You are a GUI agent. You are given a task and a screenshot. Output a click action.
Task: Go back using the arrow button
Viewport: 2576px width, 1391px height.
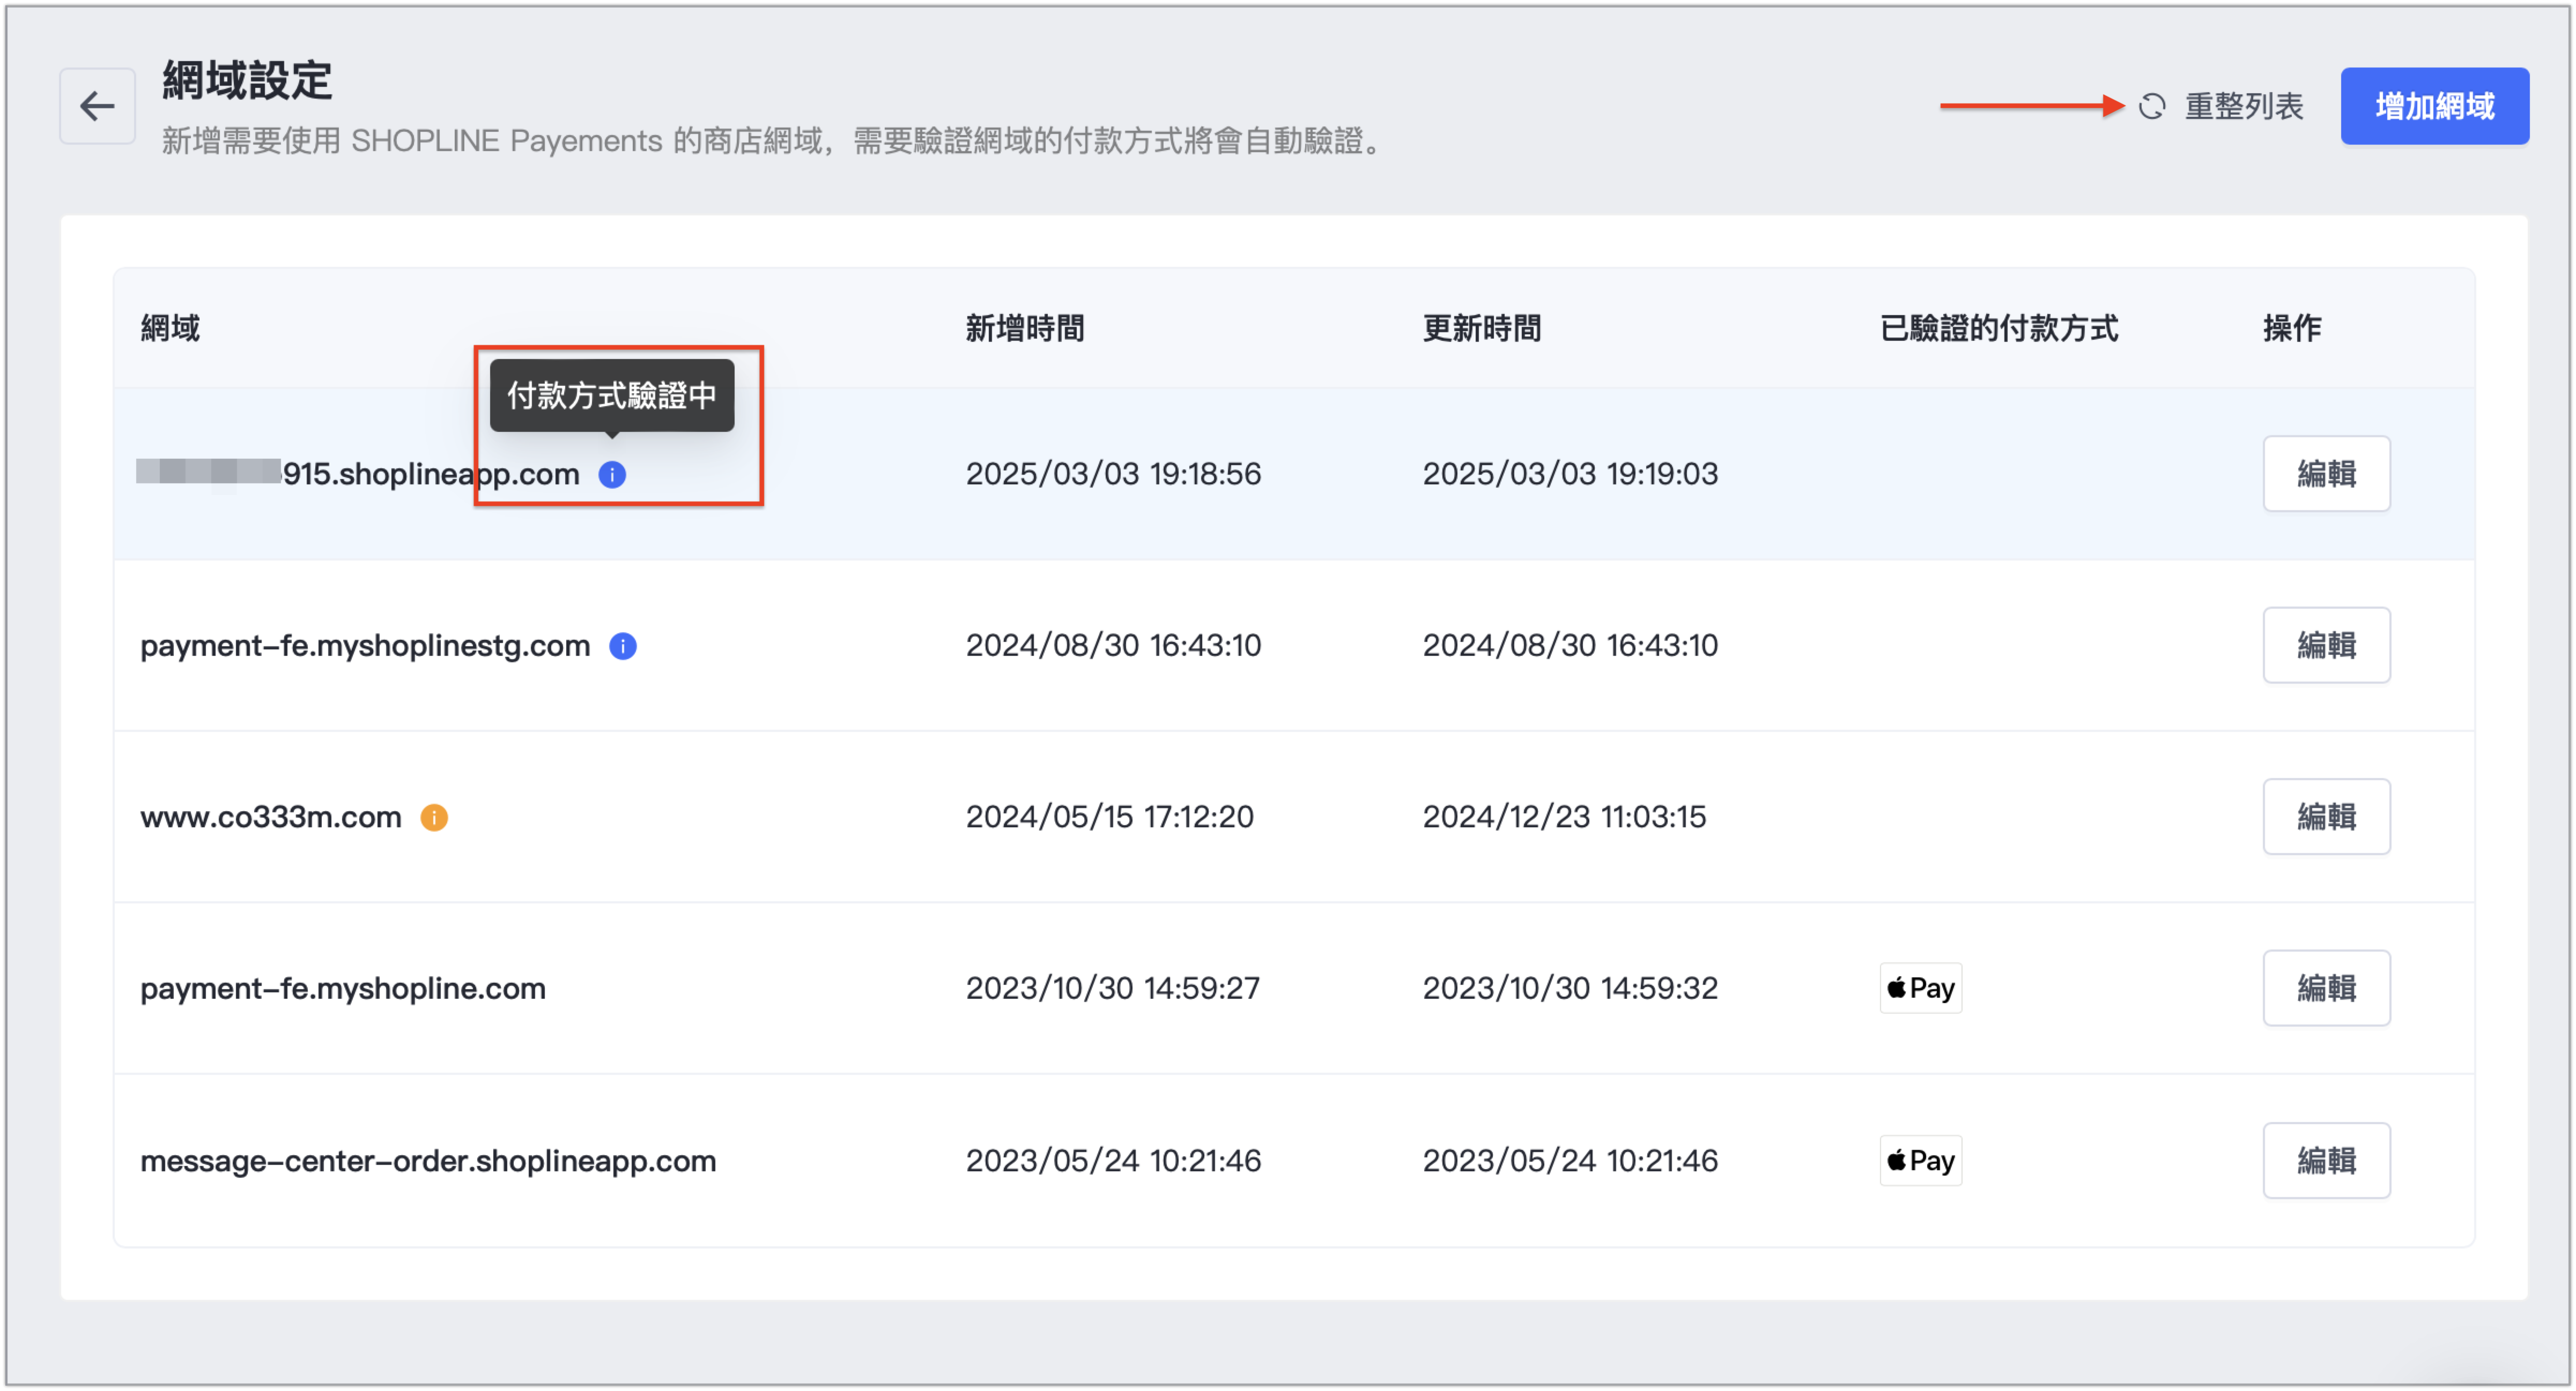[x=97, y=106]
